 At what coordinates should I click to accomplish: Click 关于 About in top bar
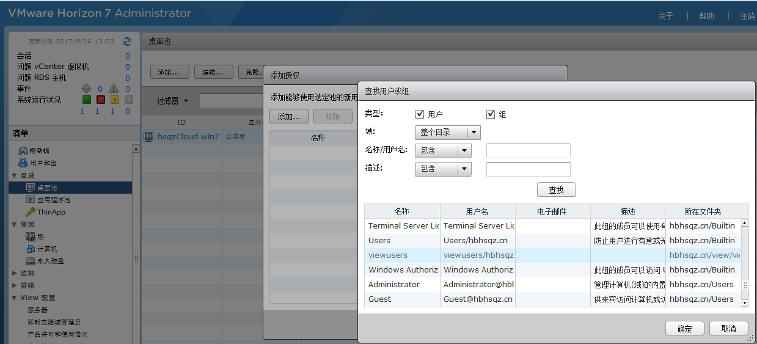click(665, 16)
